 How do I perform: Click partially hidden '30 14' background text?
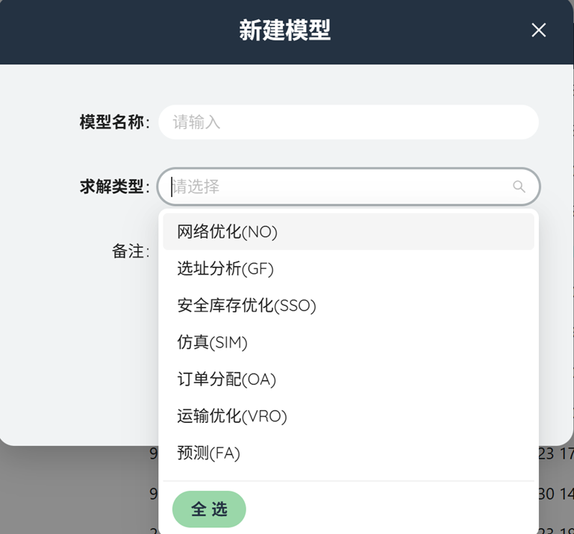(x=556, y=494)
